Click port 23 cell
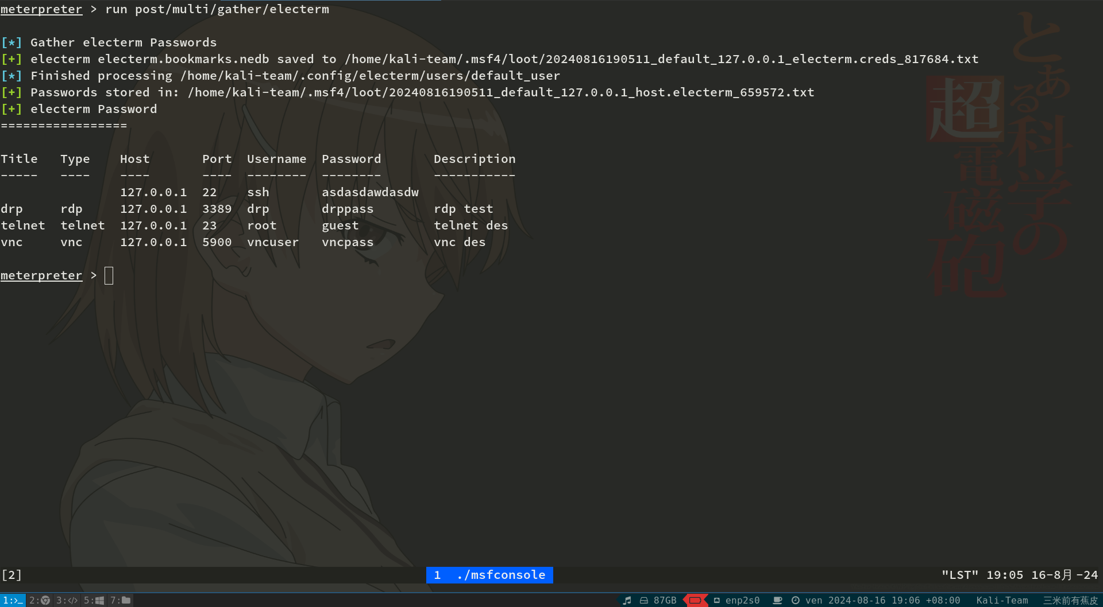This screenshot has width=1103, height=607. (x=210, y=225)
